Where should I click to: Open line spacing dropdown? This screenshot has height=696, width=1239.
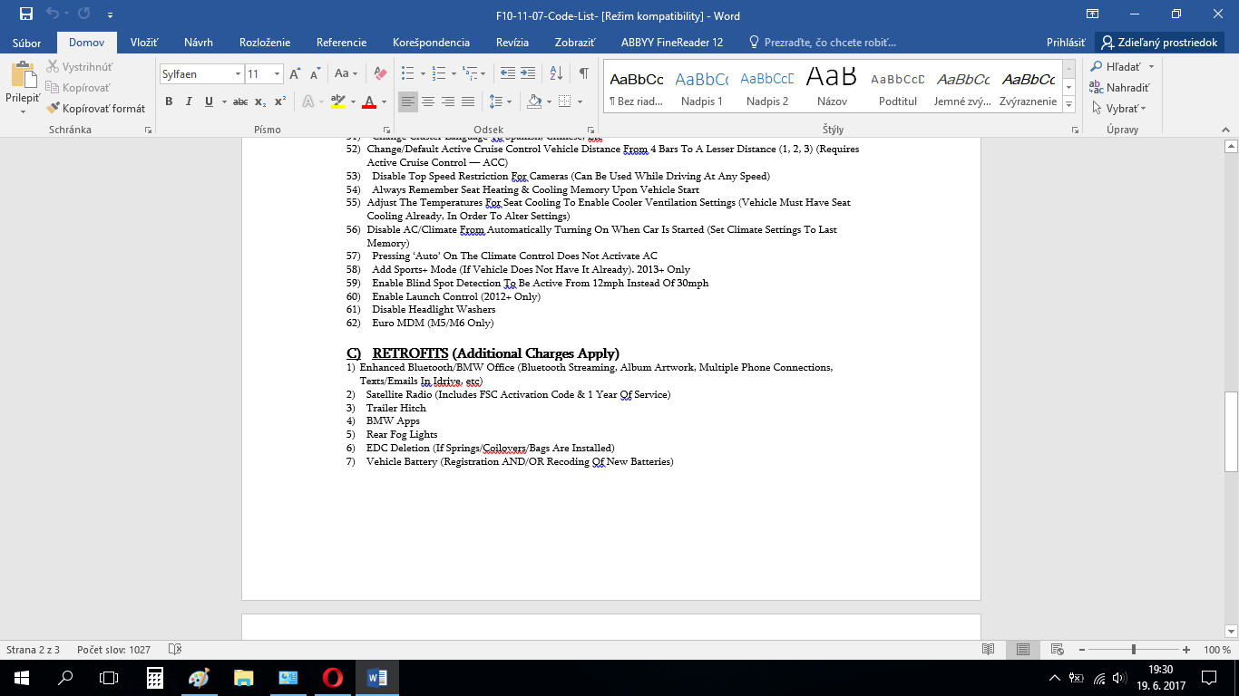coord(500,101)
